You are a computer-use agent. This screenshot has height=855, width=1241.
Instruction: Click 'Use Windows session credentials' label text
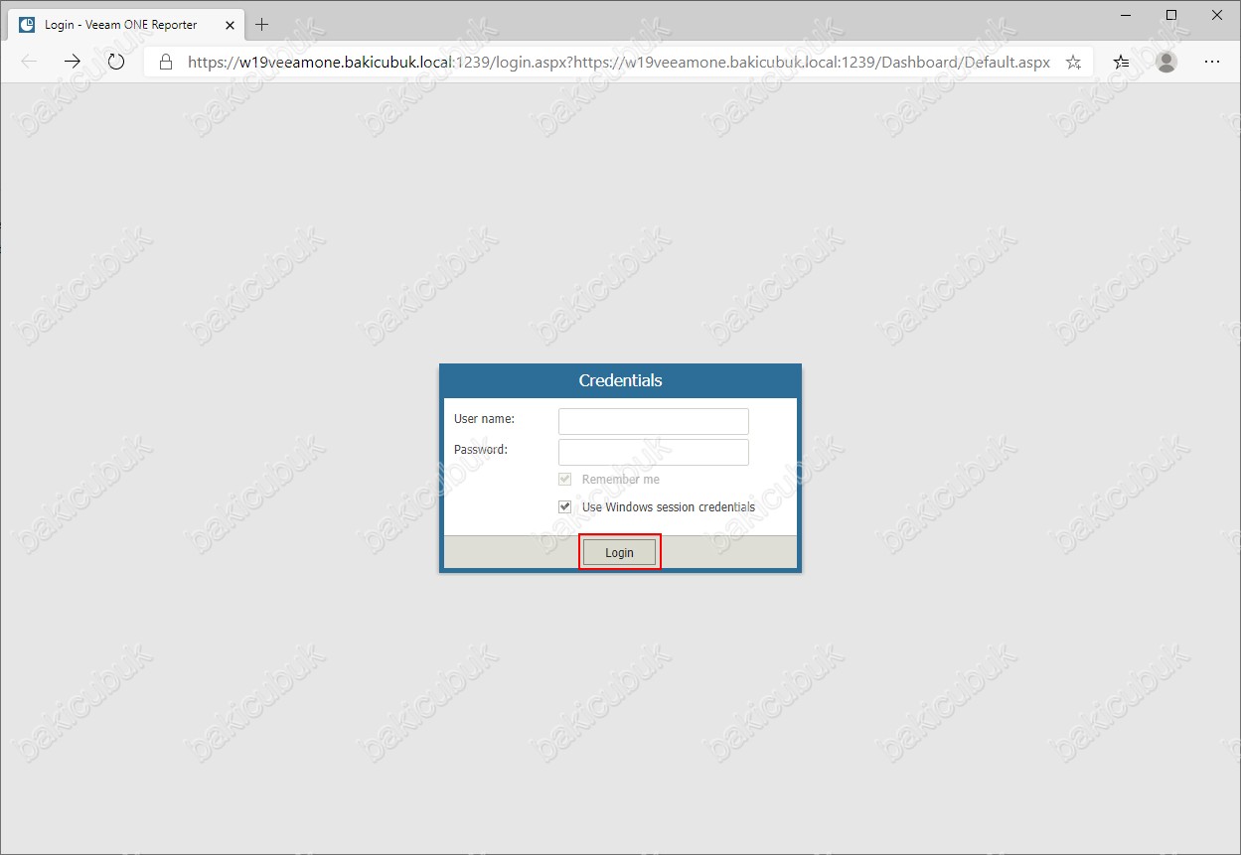669,506
